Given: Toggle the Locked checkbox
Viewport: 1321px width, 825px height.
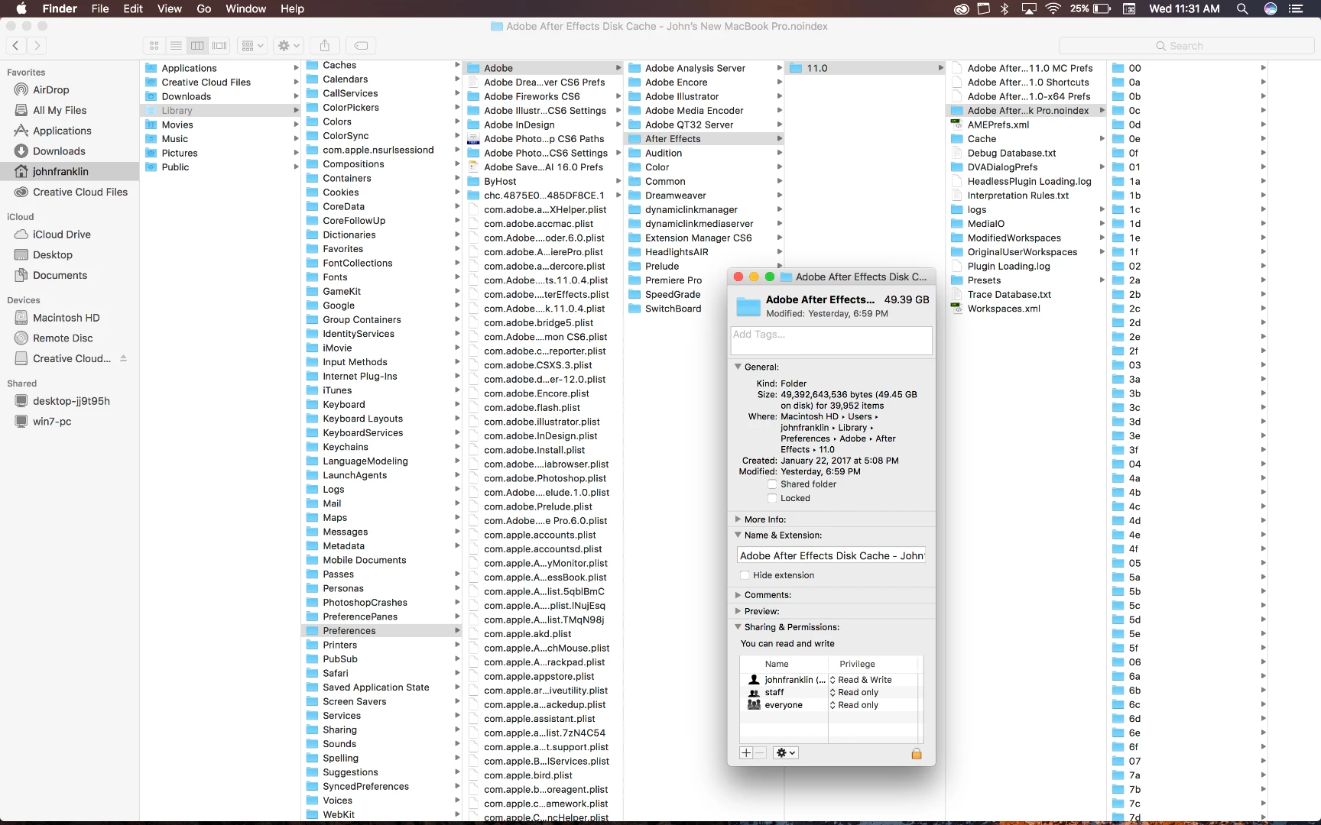Looking at the screenshot, I should [x=772, y=498].
